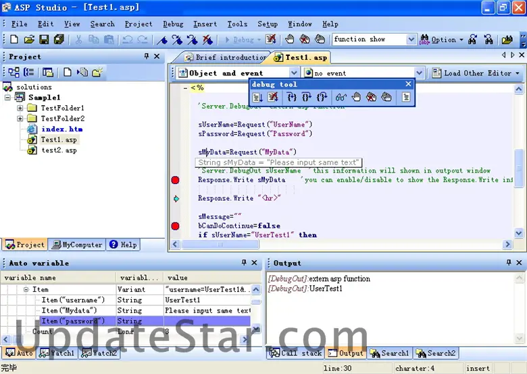Click the cyan bookmark marker in editor gutter
The width and height of the screenshot is (527, 374).
(176, 199)
